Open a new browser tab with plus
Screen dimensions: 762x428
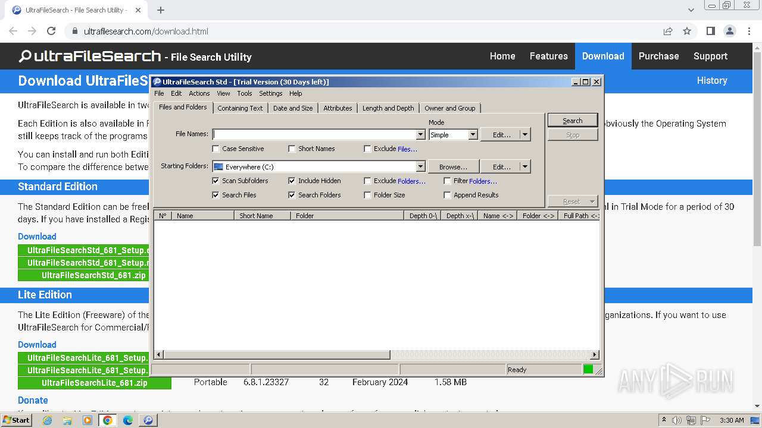coord(161,10)
